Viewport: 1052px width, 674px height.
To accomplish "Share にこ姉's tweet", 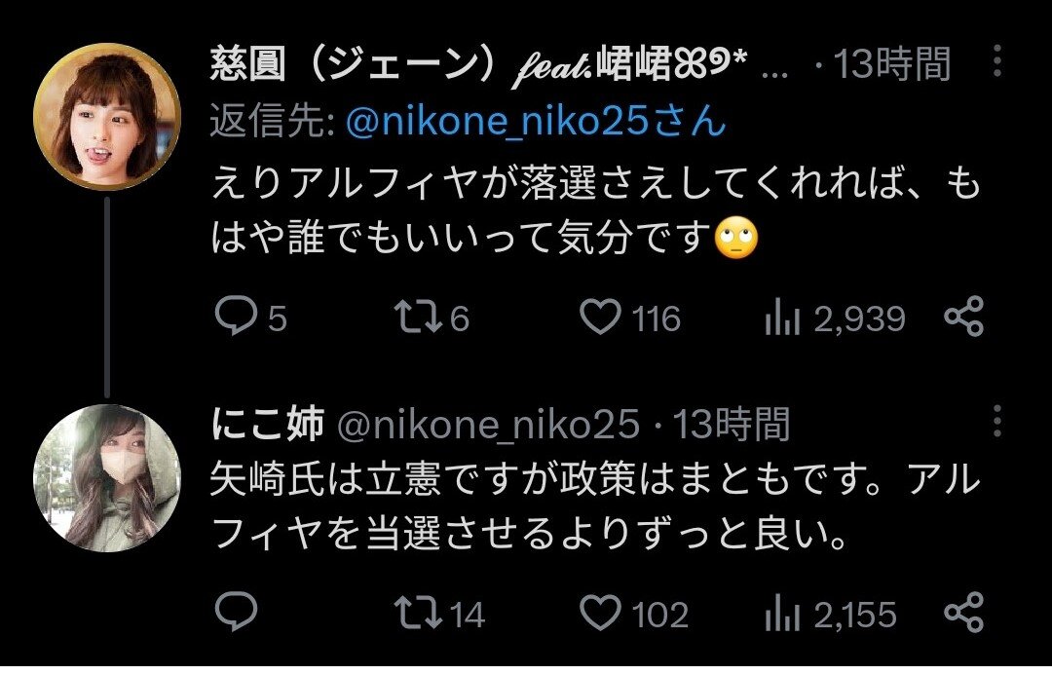I will pyautogui.click(x=963, y=613).
